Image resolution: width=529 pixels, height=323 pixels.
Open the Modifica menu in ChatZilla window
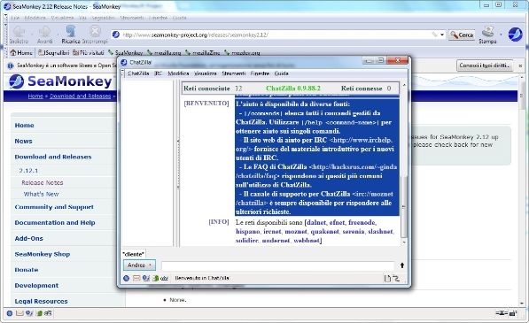coord(178,73)
